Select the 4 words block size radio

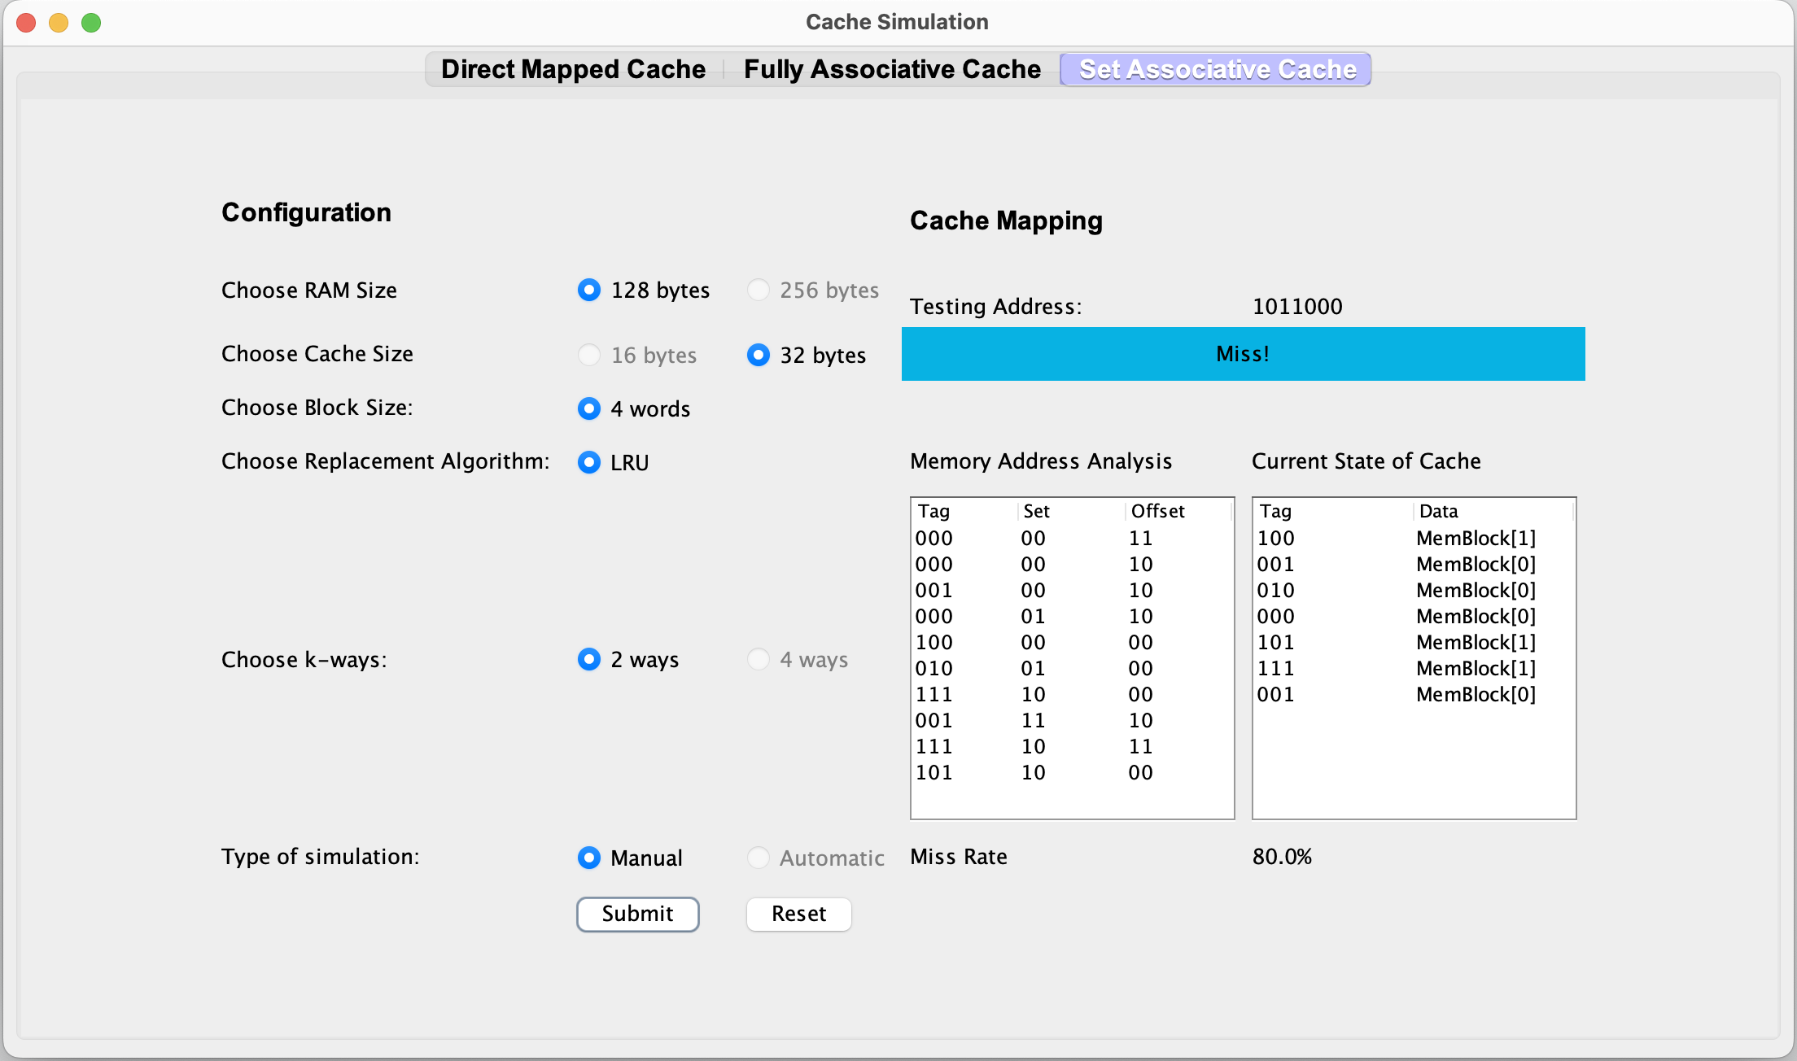click(x=589, y=408)
